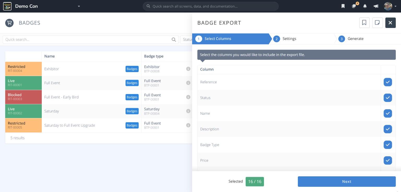Bookmark the Badge Export panel
This screenshot has width=401, height=192.
(x=364, y=23)
